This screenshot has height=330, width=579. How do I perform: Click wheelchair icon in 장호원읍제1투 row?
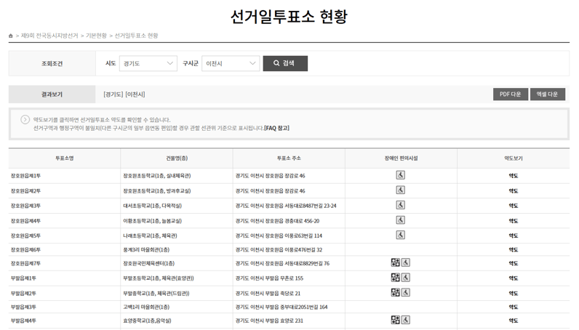[401, 175]
